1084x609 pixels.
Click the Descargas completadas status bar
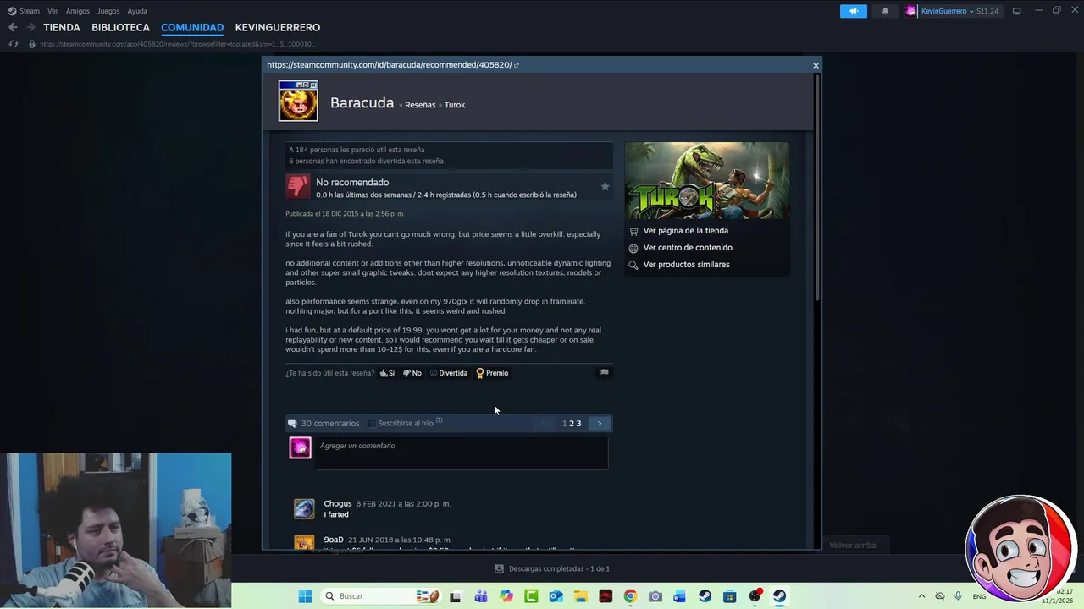click(x=552, y=568)
